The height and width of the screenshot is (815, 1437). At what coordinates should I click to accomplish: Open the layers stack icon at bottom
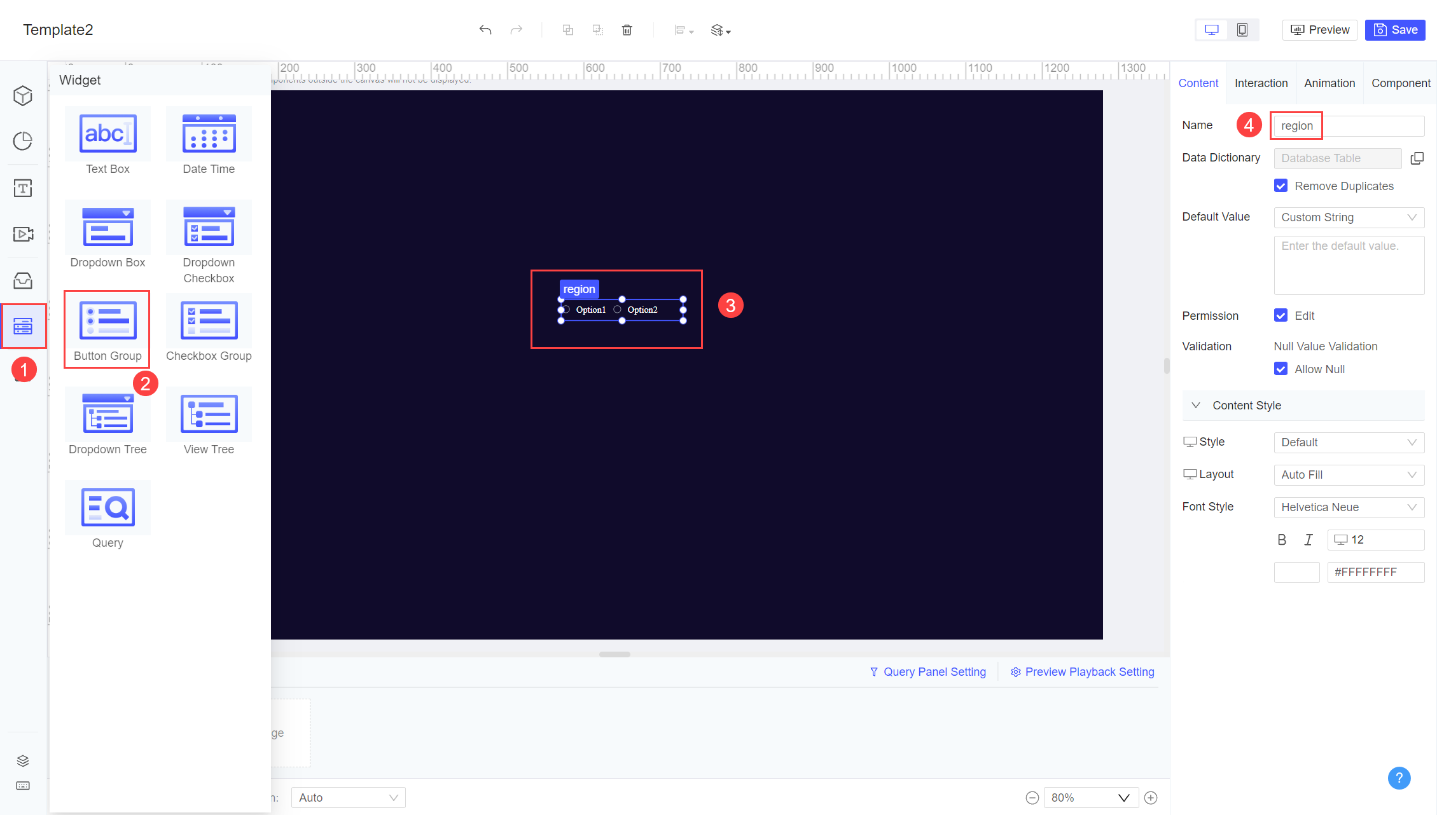tap(23, 761)
